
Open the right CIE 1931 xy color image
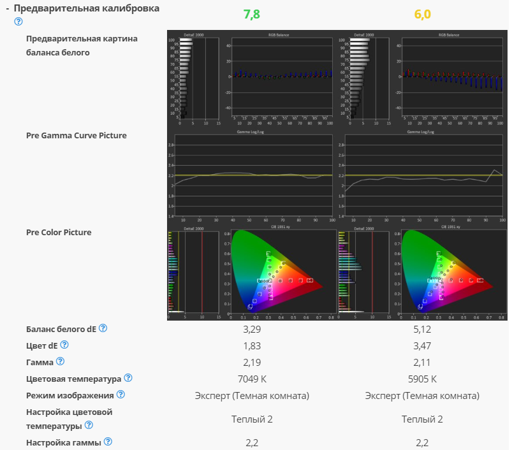click(x=422, y=272)
